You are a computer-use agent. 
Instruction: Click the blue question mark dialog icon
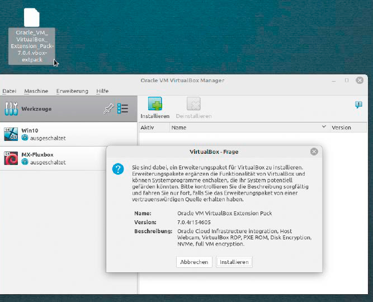[118, 169]
